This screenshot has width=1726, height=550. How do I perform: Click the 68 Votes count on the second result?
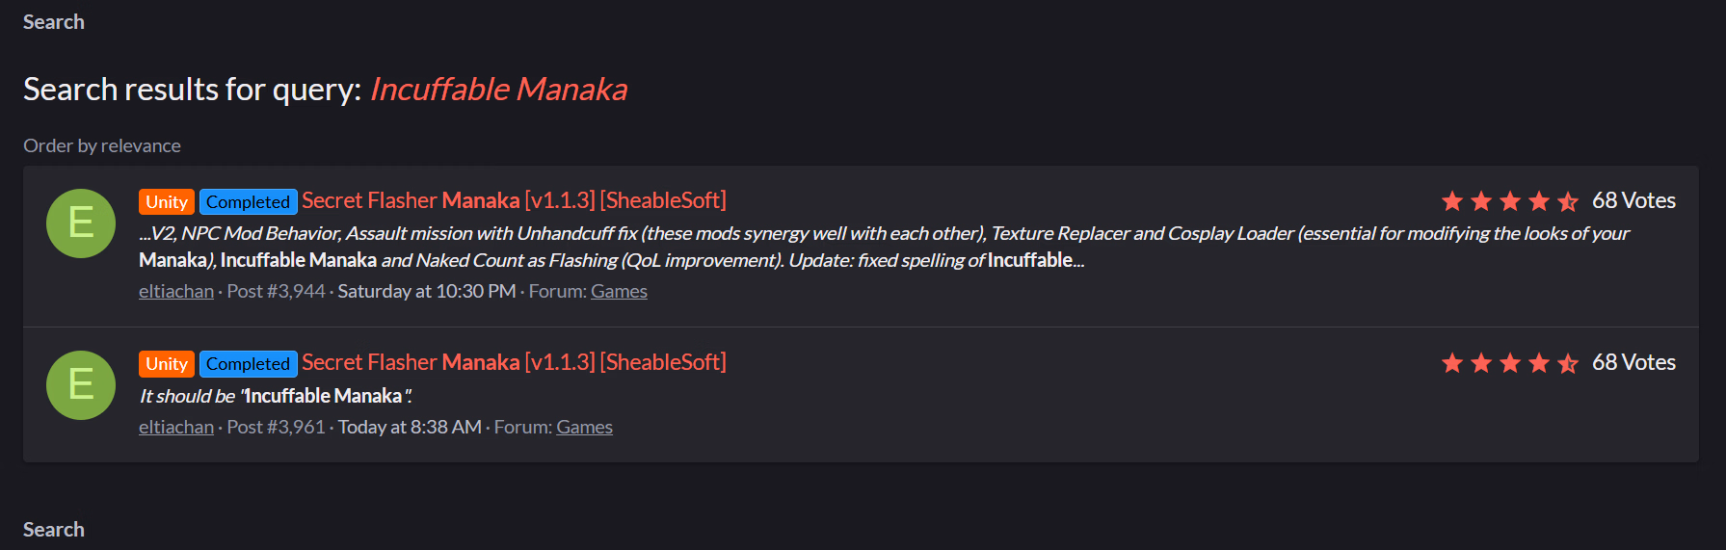tap(1633, 362)
